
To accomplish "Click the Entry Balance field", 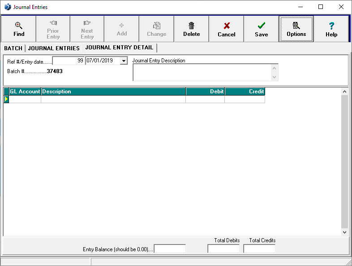I will (x=170, y=249).
